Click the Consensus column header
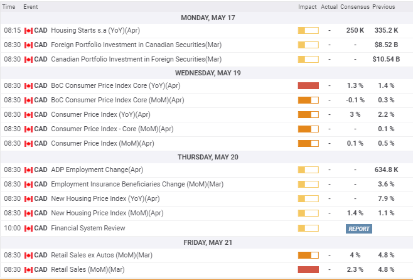Image resolution: width=413 pixels, height=280 pixels. [355, 7]
